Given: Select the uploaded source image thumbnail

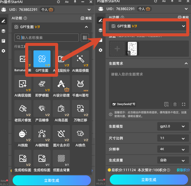Looking at the screenshot, I should (132, 49).
